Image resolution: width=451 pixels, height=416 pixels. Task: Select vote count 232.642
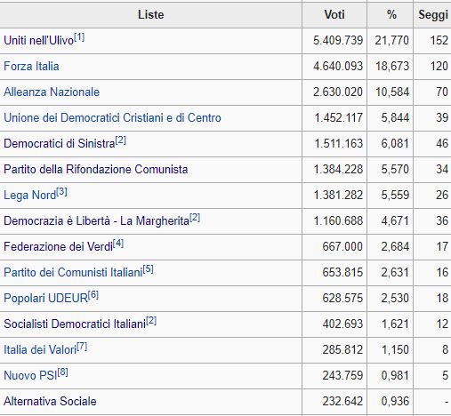click(342, 402)
